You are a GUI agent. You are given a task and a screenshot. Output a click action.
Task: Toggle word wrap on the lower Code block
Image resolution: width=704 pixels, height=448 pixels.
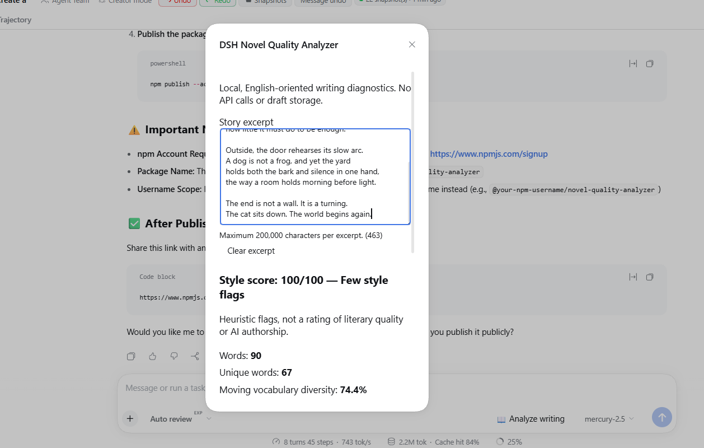pyautogui.click(x=633, y=277)
